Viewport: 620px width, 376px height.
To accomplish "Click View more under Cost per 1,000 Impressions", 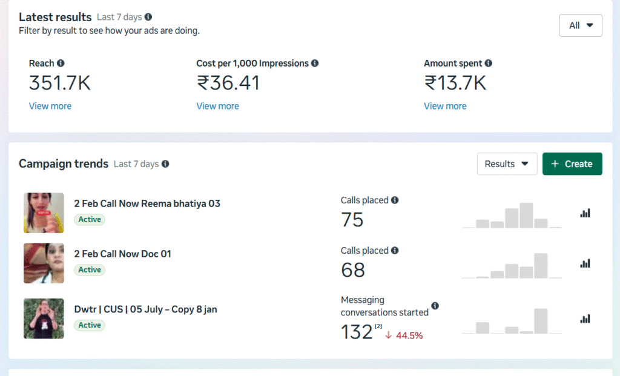I will pos(217,106).
